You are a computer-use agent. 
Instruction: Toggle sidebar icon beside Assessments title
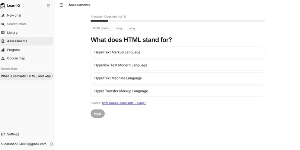coord(61,5)
